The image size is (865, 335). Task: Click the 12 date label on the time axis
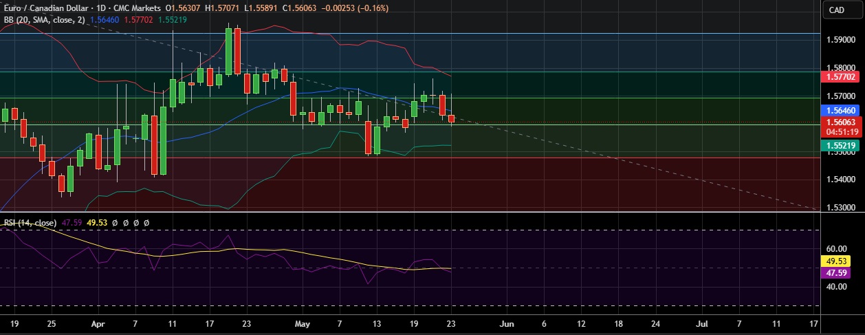581,323
